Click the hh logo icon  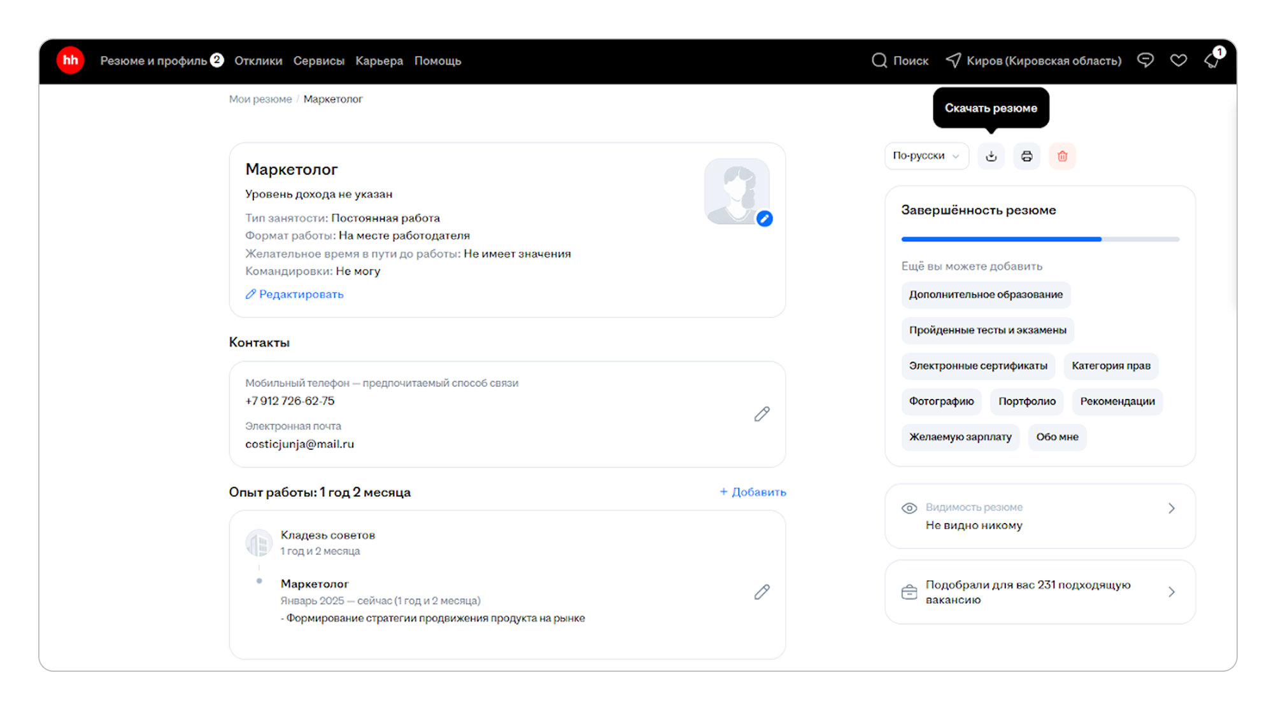[x=70, y=60]
